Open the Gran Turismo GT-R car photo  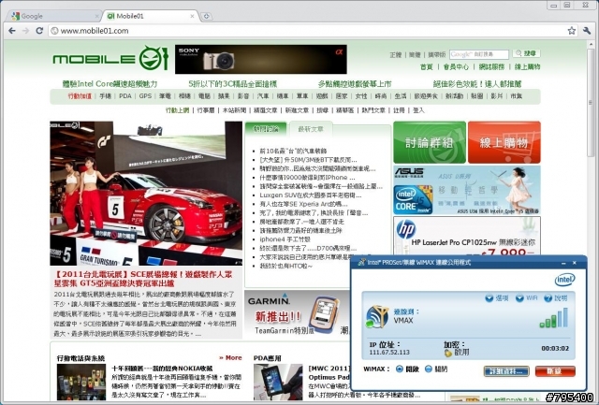pyautogui.click(x=146, y=194)
